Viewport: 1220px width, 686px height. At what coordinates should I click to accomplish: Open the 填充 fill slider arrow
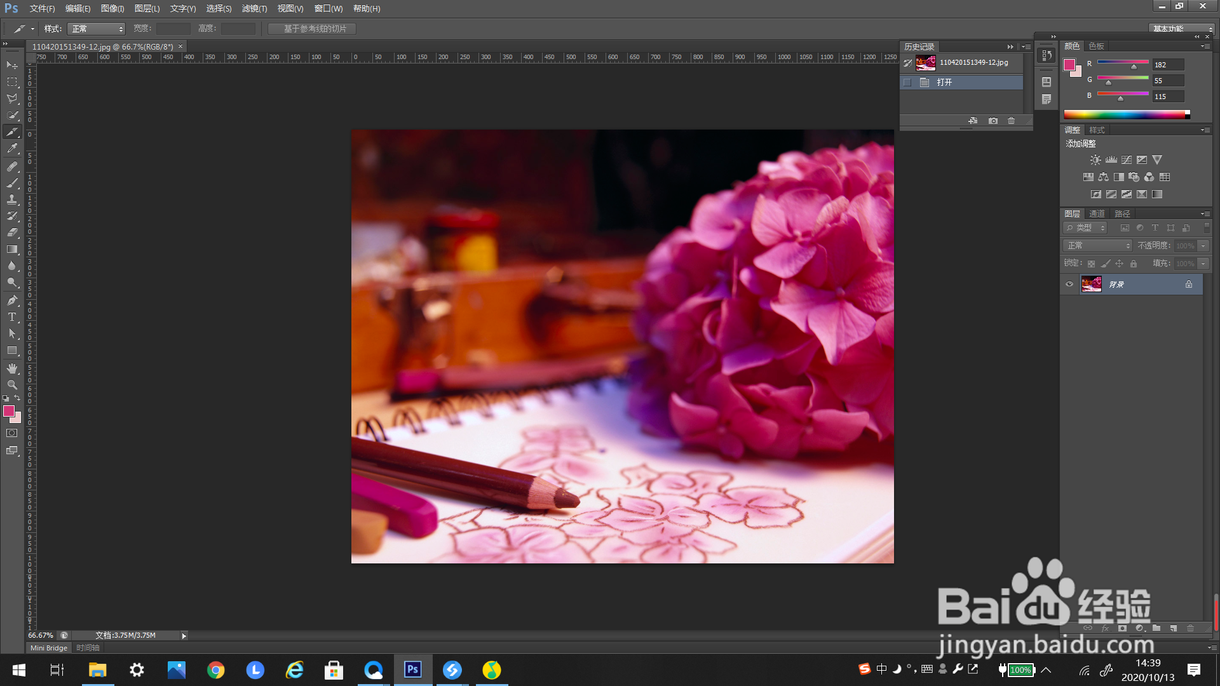tap(1203, 264)
